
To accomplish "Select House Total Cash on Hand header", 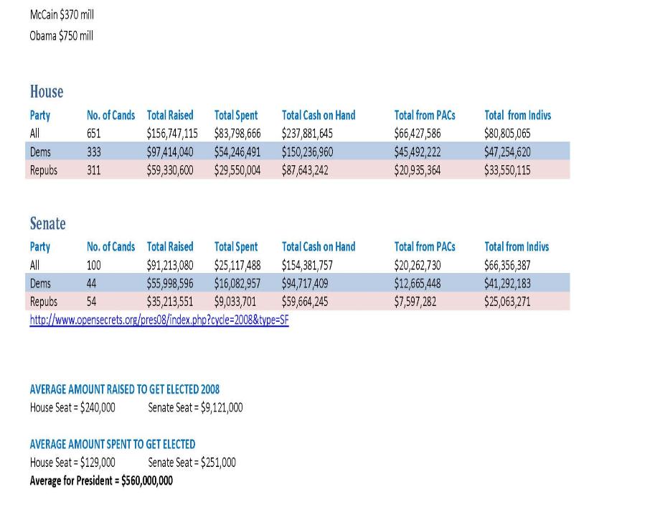I will pos(319,115).
